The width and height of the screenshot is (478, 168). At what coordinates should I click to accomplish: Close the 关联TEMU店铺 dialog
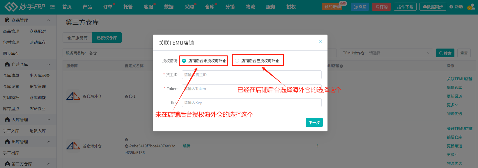[x=321, y=41]
